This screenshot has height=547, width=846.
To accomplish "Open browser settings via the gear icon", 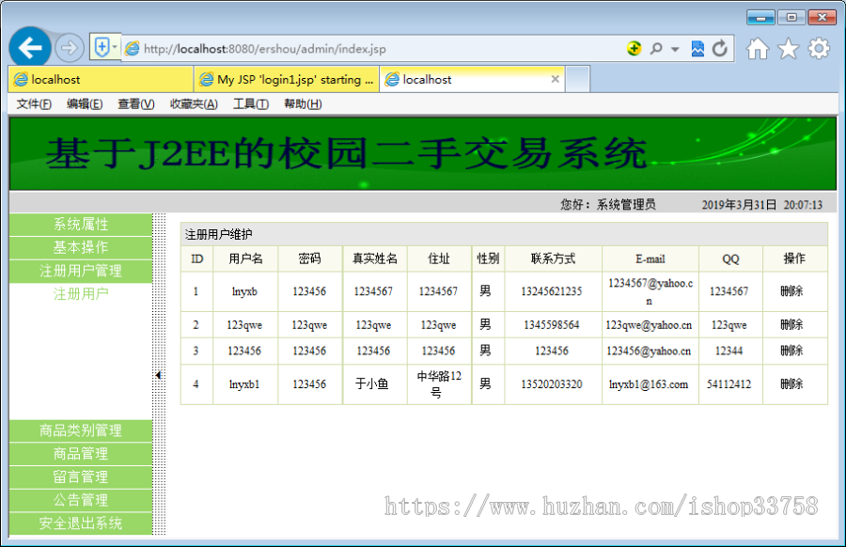I will pos(819,47).
